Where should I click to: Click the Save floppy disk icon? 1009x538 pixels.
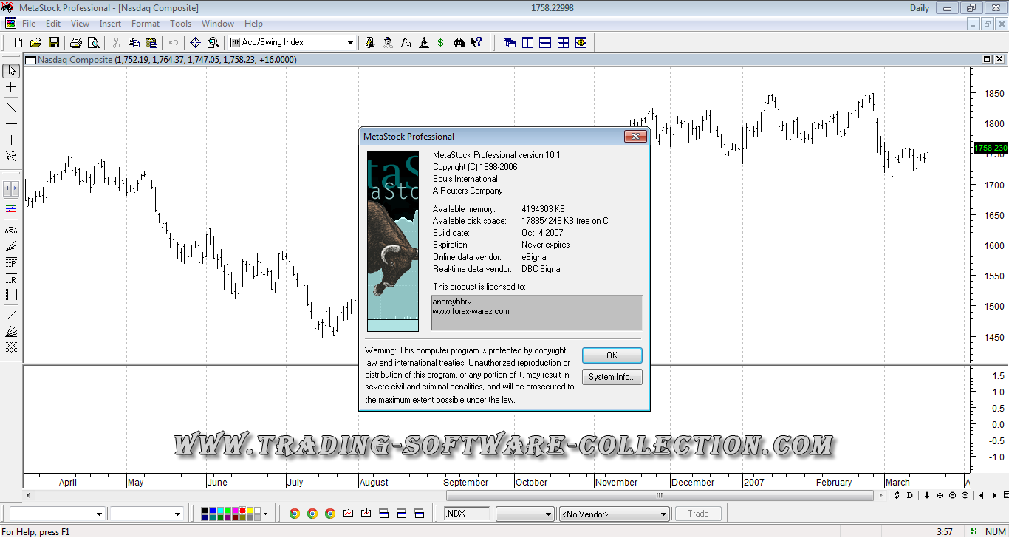(52, 43)
